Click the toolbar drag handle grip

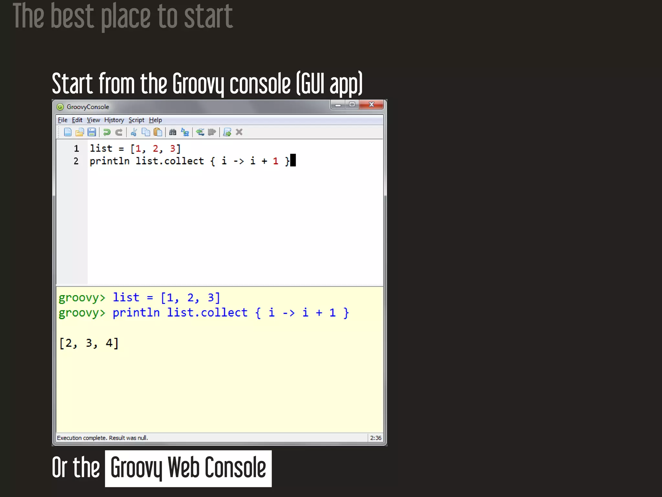(59, 132)
